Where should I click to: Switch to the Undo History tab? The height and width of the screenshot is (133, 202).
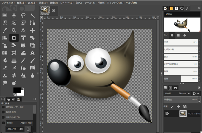point(13,99)
